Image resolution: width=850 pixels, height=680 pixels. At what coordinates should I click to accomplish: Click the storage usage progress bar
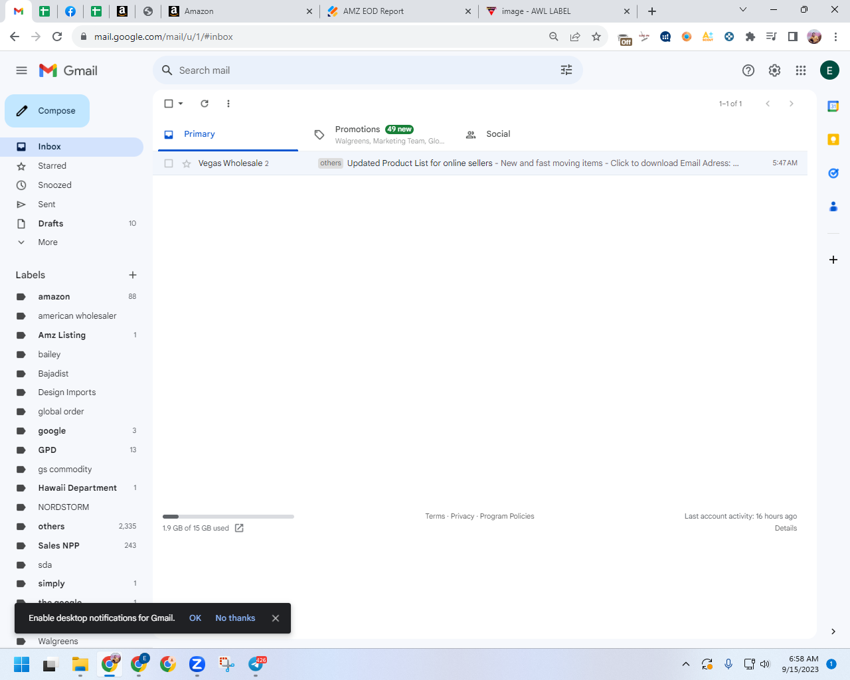228,517
